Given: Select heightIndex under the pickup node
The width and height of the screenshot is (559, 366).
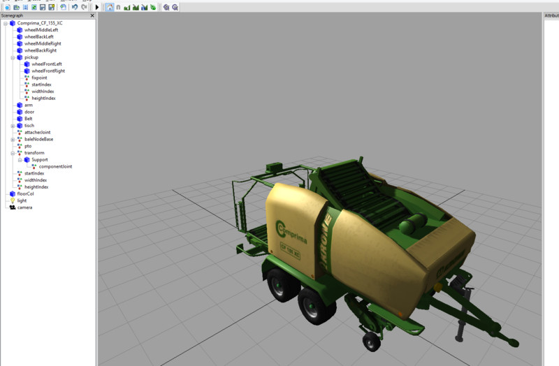Looking at the screenshot, I should (x=43, y=98).
